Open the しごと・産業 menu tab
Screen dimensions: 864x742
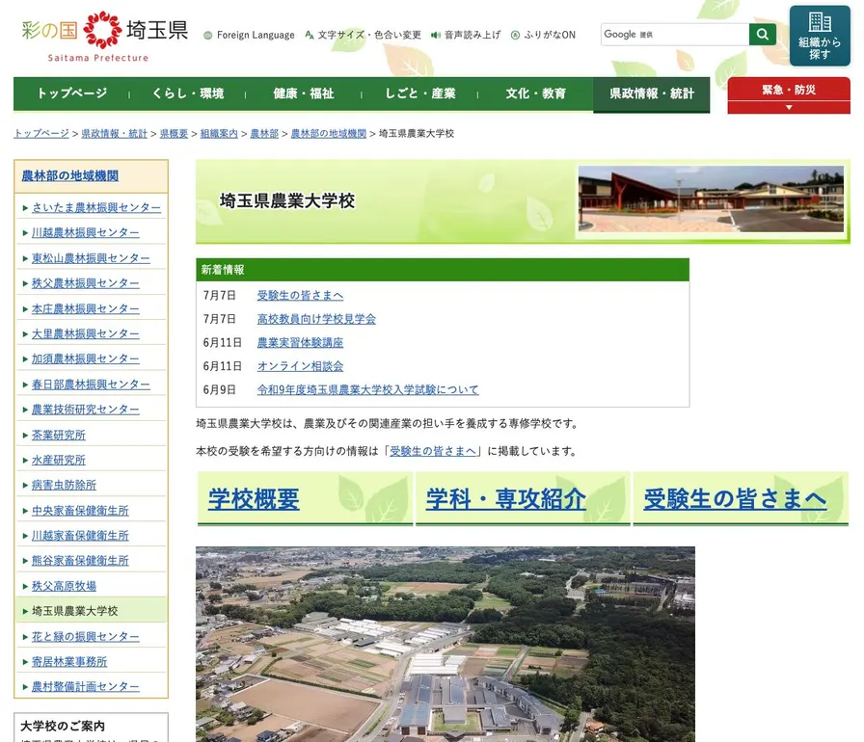[x=419, y=93]
